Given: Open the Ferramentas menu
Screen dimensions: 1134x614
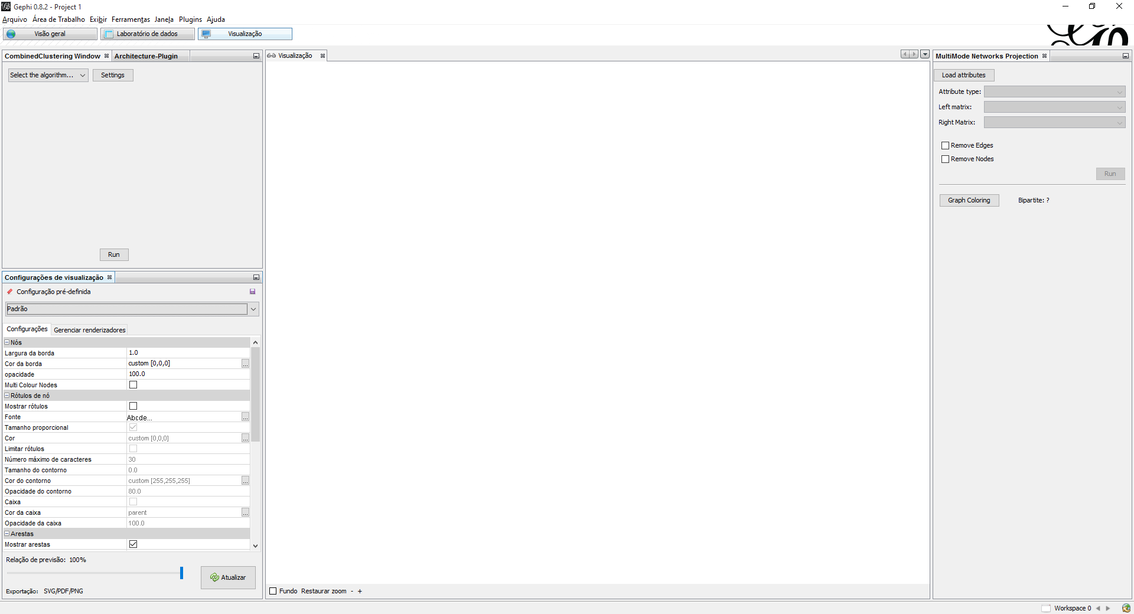Looking at the screenshot, I should click(x=131, y=19).
